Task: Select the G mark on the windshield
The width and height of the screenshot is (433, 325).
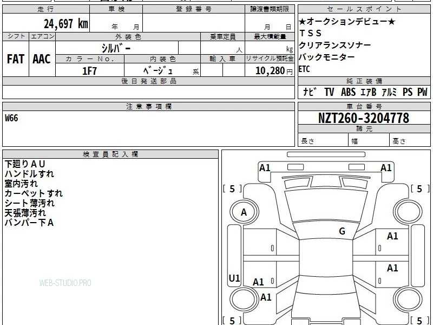Action: click(342, 231)
